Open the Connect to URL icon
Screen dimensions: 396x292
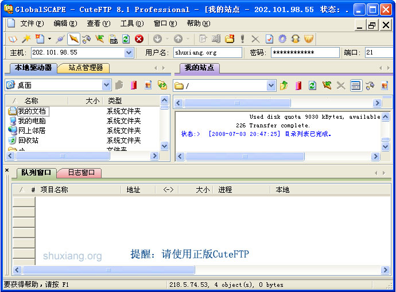coord(113,39)
